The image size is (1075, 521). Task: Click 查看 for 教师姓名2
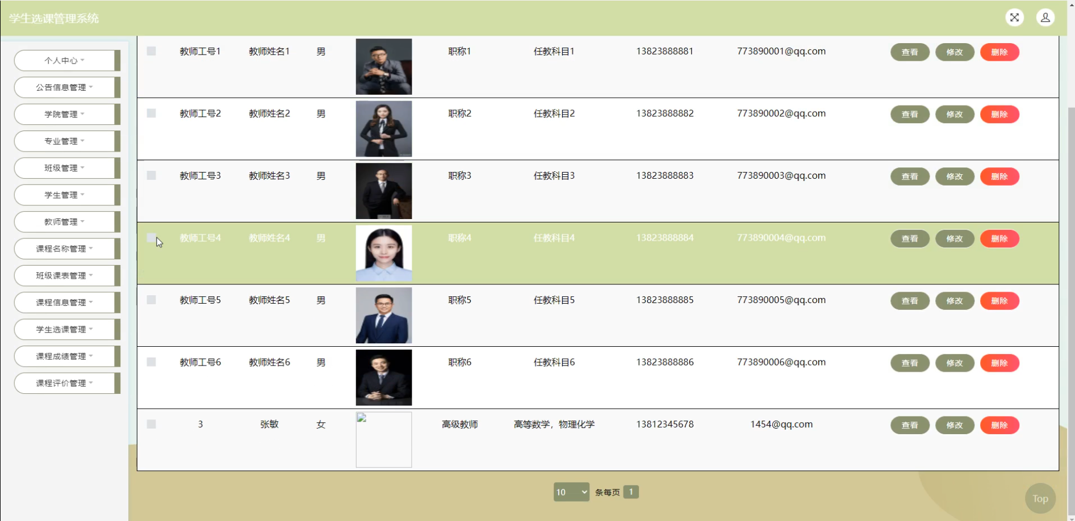(x=910, y=114)
